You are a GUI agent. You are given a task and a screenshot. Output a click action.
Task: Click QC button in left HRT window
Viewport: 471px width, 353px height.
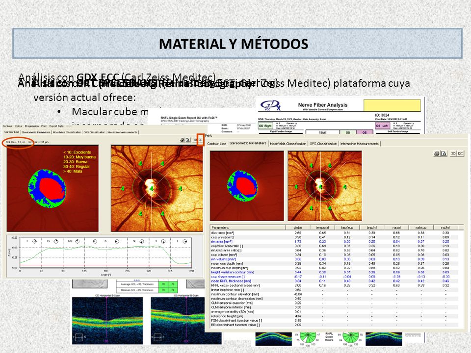point(200,140)
